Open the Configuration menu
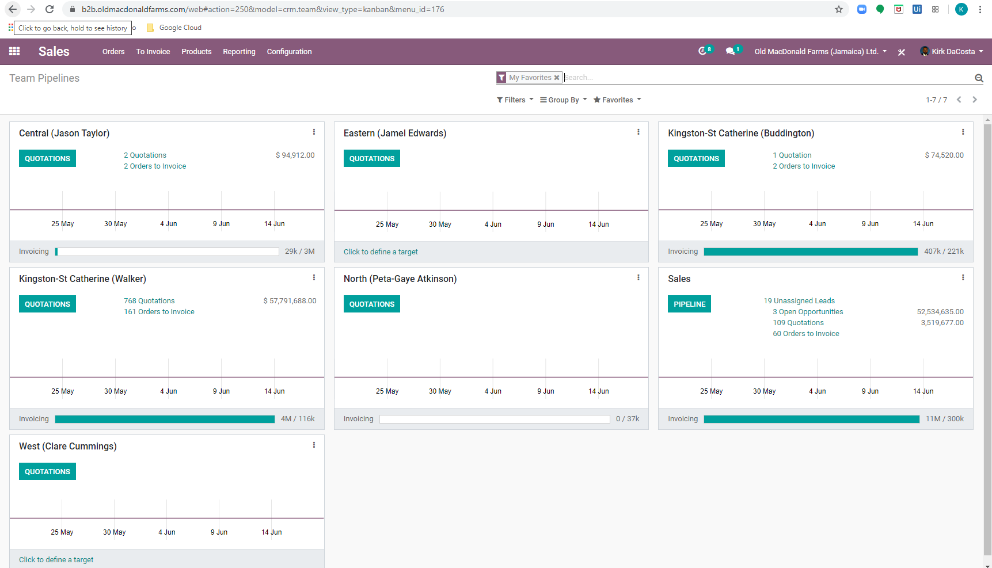 [x=289, y=52]
